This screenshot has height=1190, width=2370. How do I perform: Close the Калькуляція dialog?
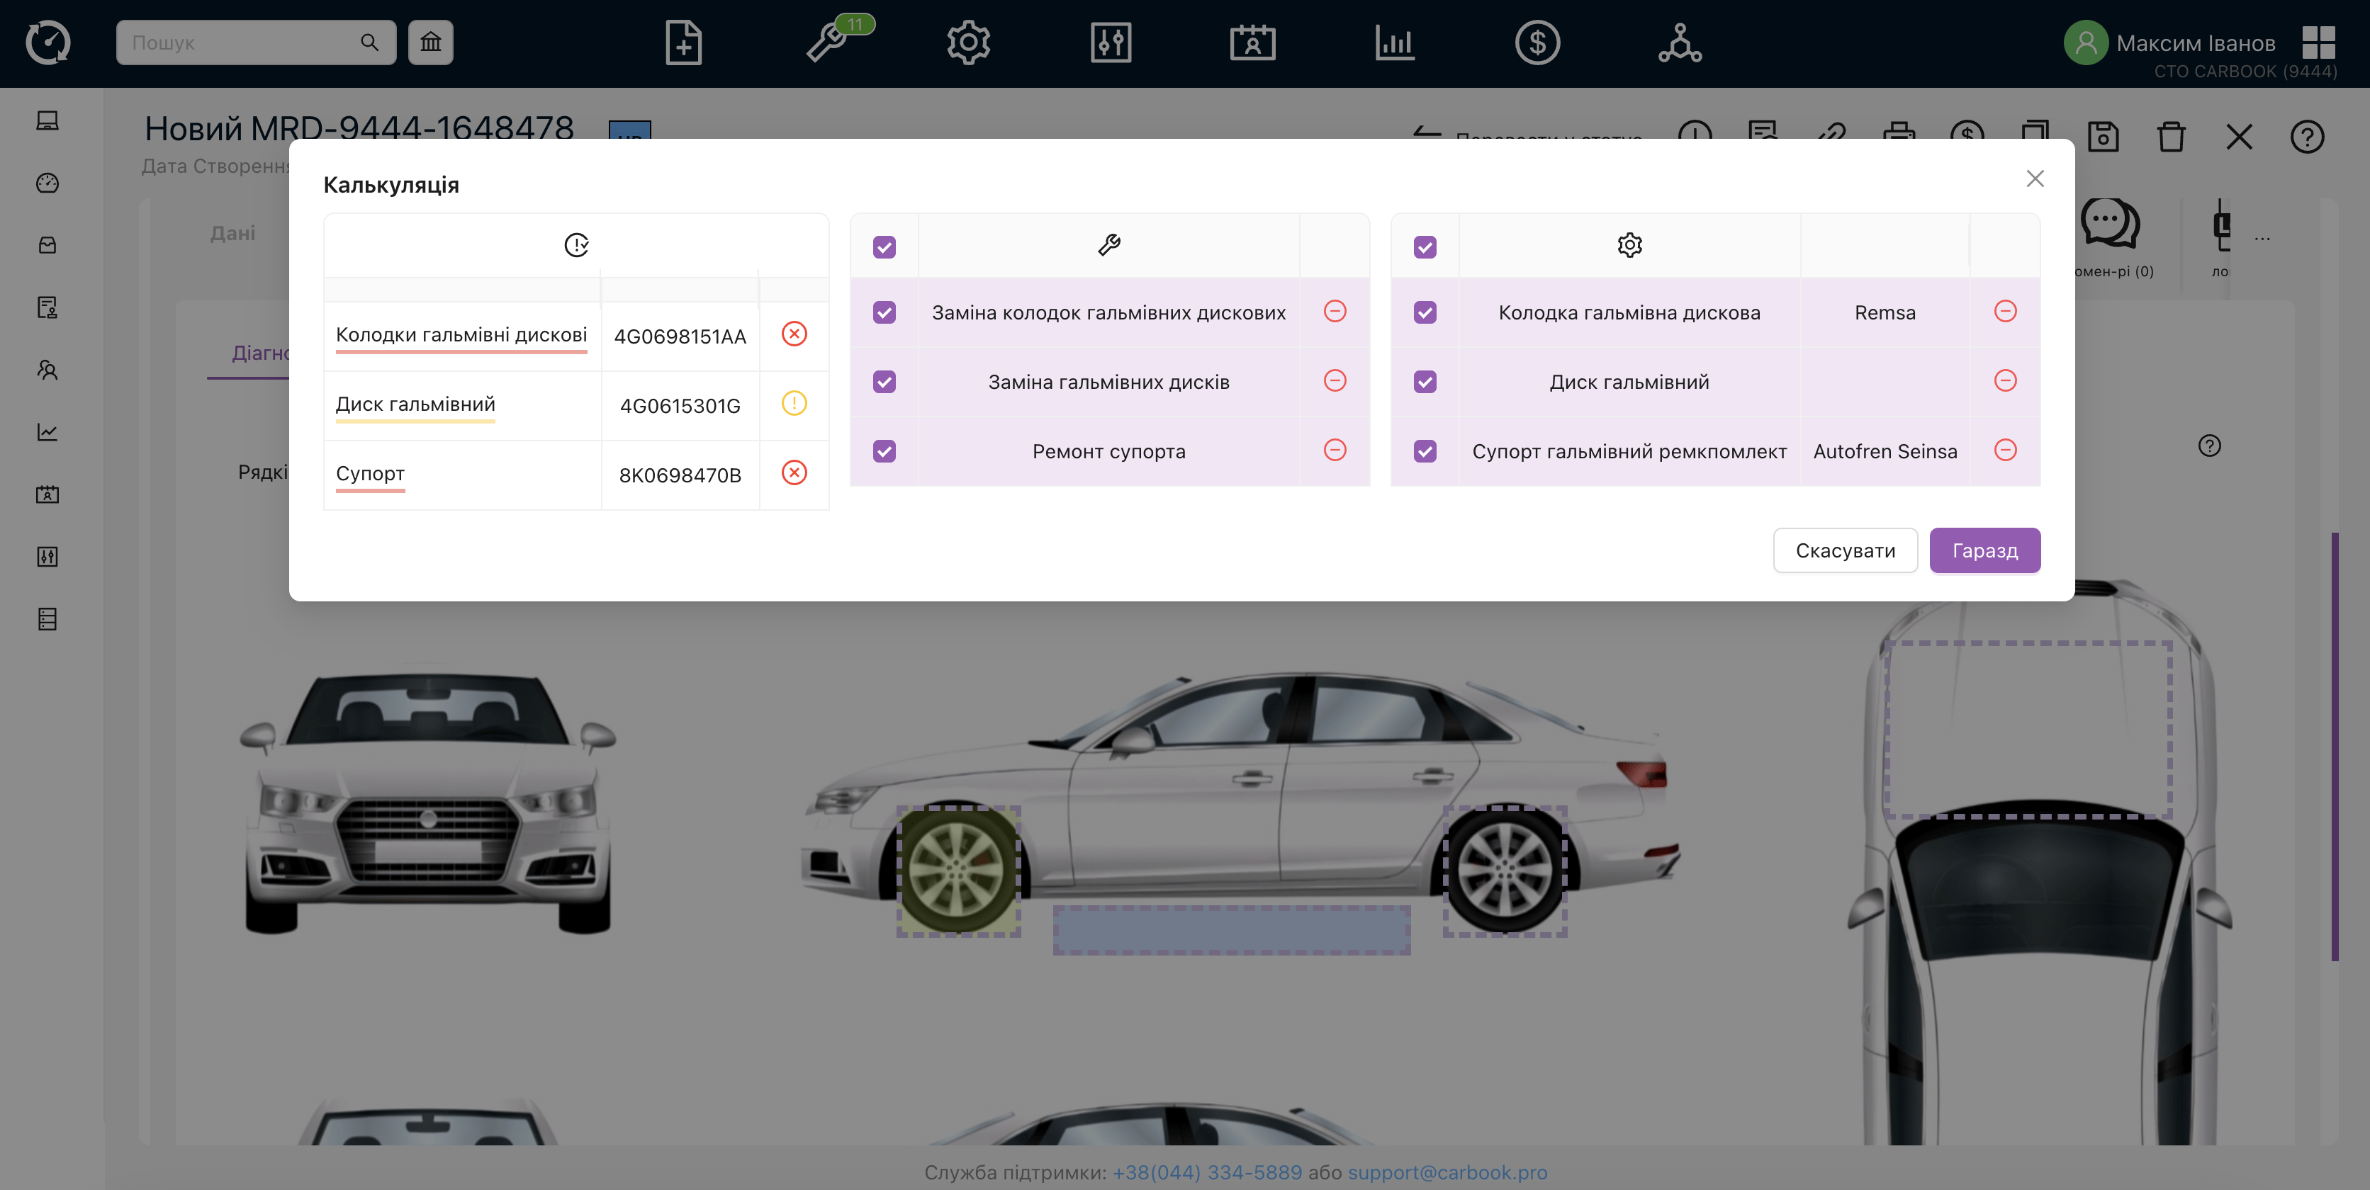2034,178
